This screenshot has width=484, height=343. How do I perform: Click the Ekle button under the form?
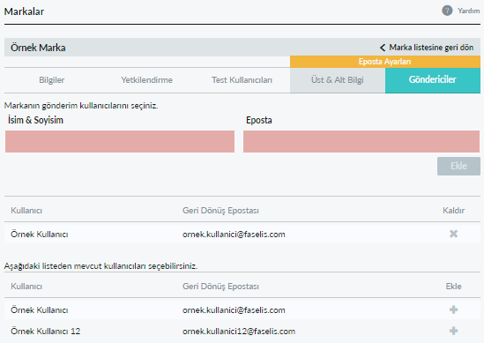[x=458, y=166]
